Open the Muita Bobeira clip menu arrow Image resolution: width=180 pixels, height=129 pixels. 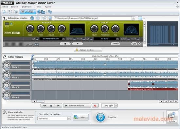coord(176,89)
